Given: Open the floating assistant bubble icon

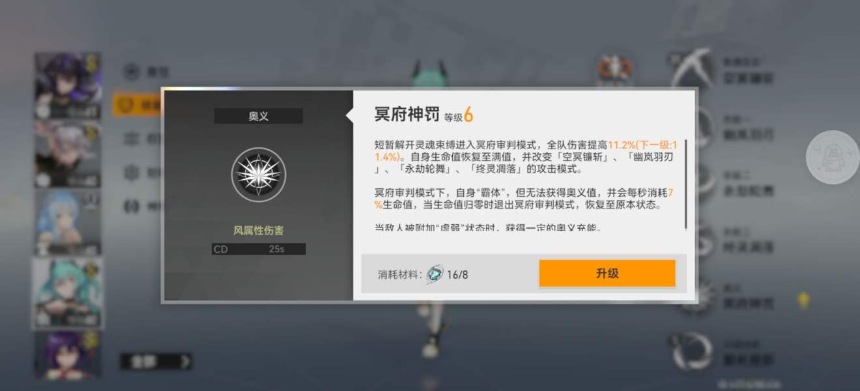Looking at the screenshot, I should click(833, 158).
